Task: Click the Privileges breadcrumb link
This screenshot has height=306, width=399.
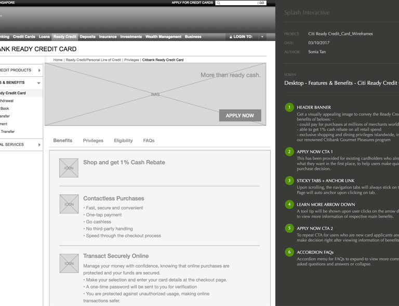Action: tap(131, 60)
